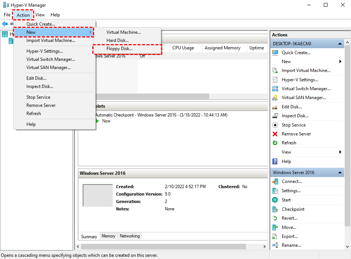351x259 pixels.
Task: Select Virtual Switch Manager in Action menu
Action: tap(55, 59)
